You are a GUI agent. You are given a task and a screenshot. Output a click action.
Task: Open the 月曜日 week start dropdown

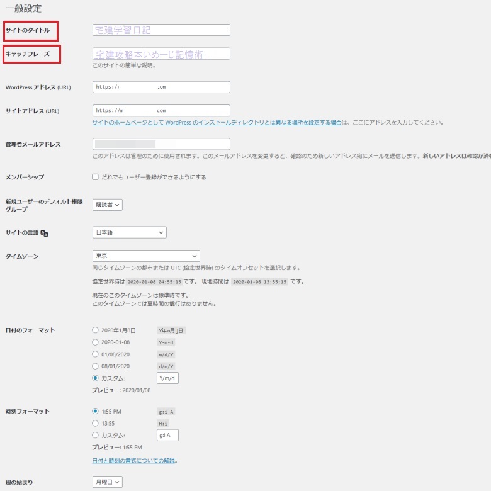click(x=107, y=482)
